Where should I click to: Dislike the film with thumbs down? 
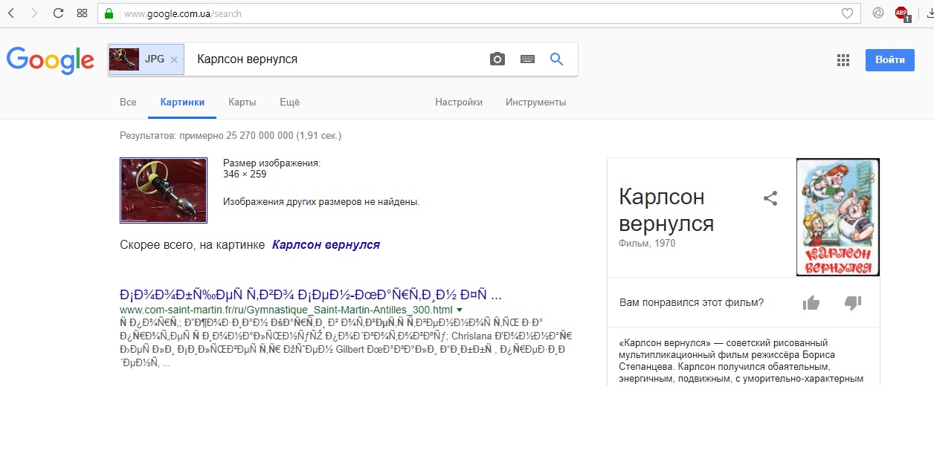click(x=852, y=303)
